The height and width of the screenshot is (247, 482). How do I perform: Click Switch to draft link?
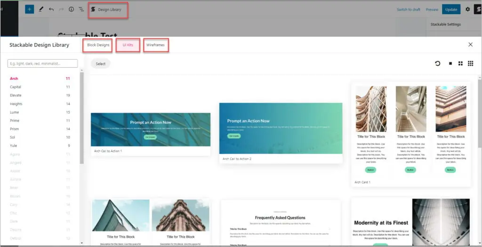tap(409, 9)
